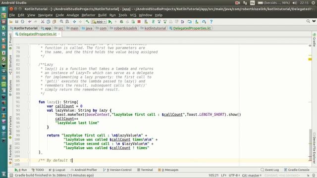The height and width of the screenshot is (178, 317).
Task: Toggle the Project tool window
Action: 10,41
